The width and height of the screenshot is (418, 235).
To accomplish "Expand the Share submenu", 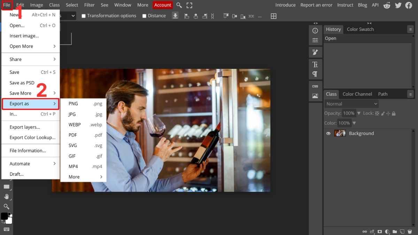I will (31, 59).
